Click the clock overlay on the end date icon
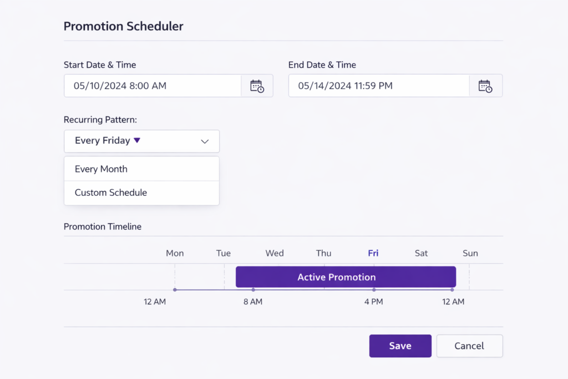Viewport: 568px width, 379px height. 489,89
